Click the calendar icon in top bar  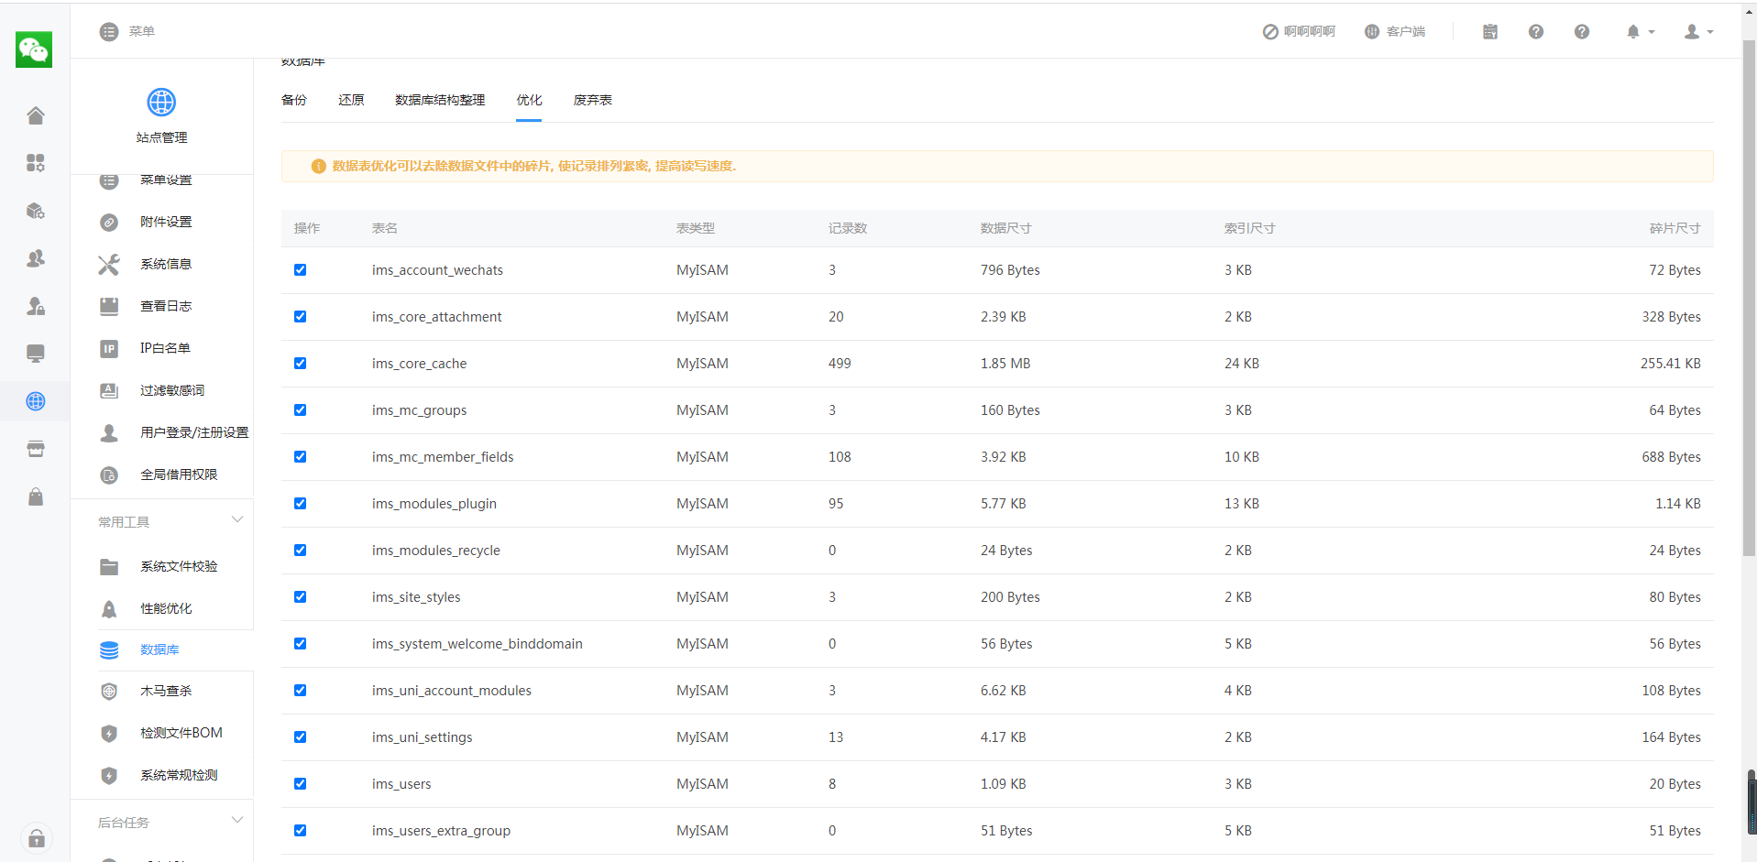pos(1490,32)
